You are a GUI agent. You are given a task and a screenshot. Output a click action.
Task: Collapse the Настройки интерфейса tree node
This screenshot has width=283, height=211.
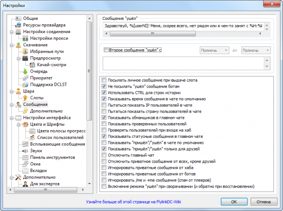point(11,118)
